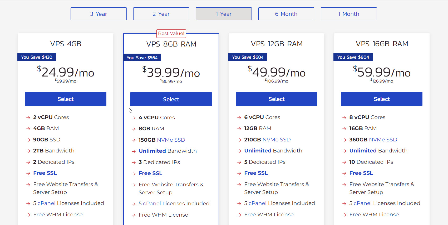448x225 pixels.
Task: Click arrow icon beside 10 Dedicated IPs
Action: [x=344, y=162]
